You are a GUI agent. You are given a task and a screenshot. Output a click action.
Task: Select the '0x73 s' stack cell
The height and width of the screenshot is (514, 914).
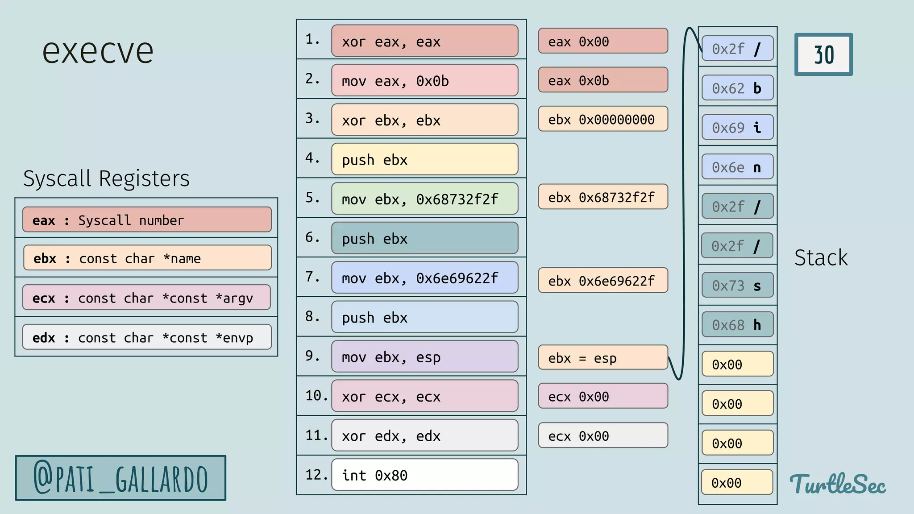click(x=737, y=285)
